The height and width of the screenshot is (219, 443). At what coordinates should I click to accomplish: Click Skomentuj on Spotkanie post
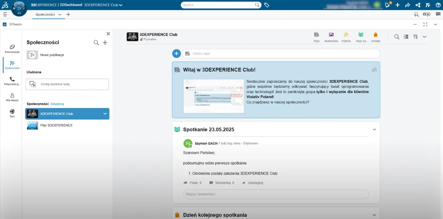222,183
